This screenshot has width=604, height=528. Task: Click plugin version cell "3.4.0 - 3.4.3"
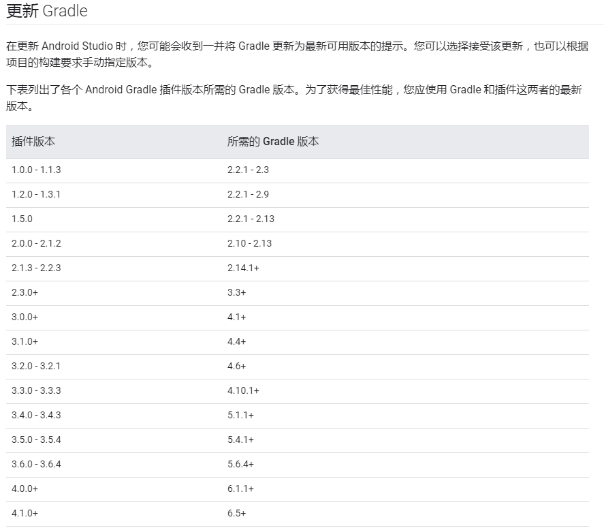[x=36, y=416]
